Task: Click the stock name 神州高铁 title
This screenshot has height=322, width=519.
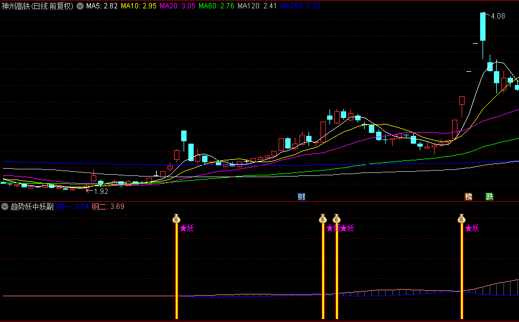Action: [16, 6]
